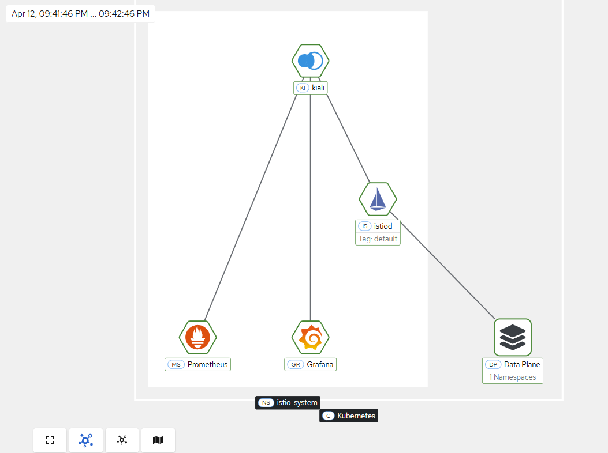
Task: Click the Kubernetes cluster badge
Action: coord(349,416)
